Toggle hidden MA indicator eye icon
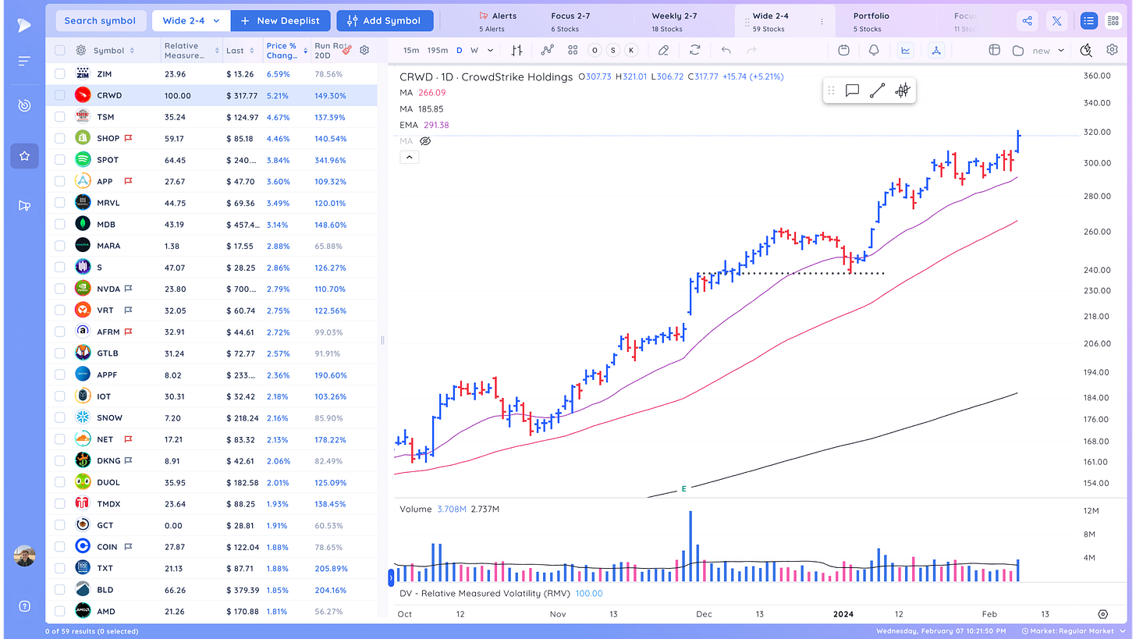This screenshot has height=639, width=1136. 425,141
